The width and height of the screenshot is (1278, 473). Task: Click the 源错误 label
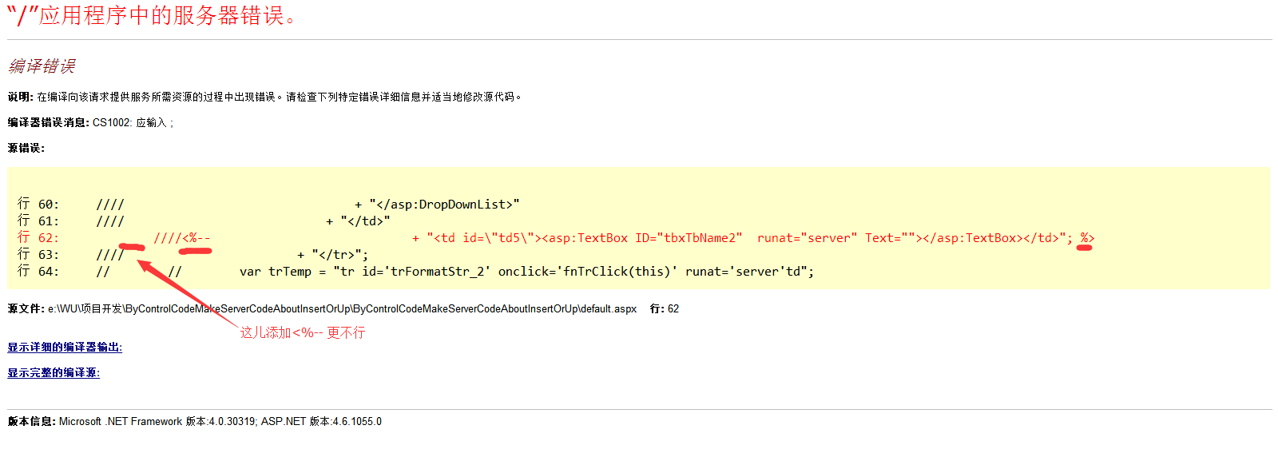click(x=26, y=148)
